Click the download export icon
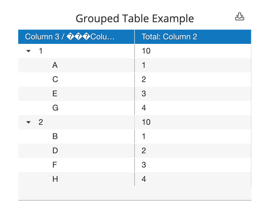Screen dimensions: 260x208 click(240, 17)
